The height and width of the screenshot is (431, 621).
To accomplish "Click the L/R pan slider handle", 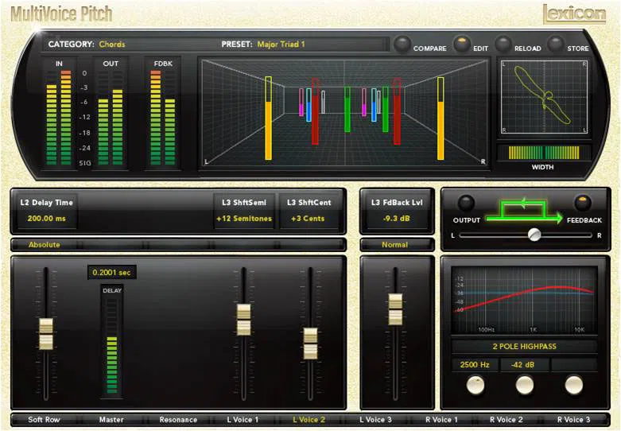I will 534,235.
